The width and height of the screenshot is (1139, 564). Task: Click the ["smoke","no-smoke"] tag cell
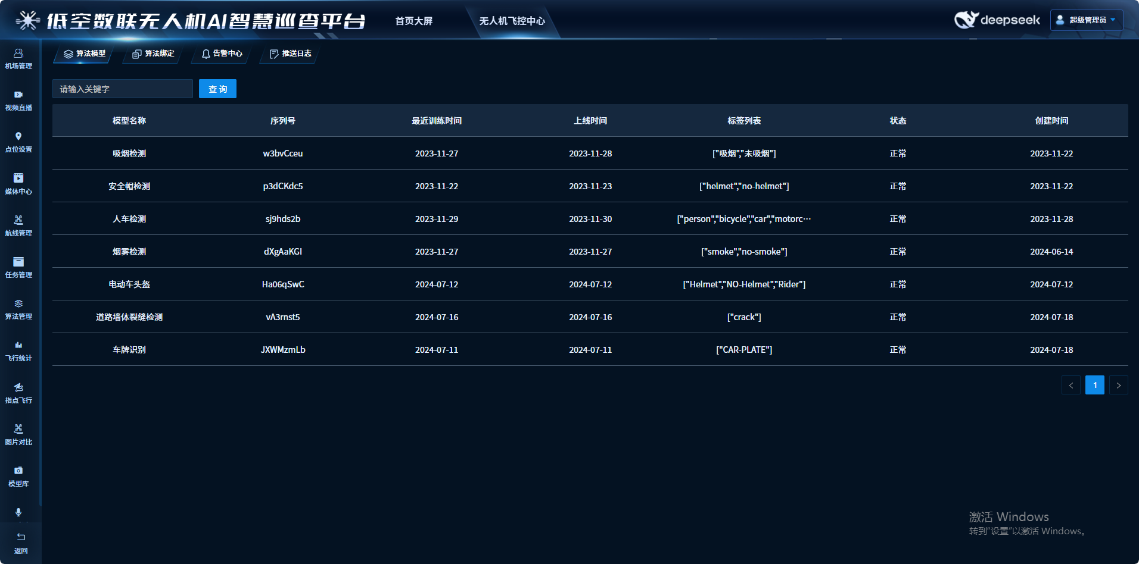(x=744, y=252)
